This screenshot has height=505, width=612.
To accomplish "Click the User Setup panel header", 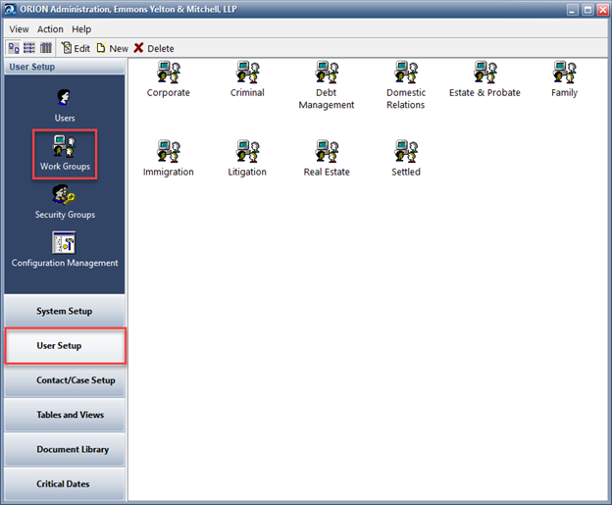I will pyautogui.click(x=65, y=67).
